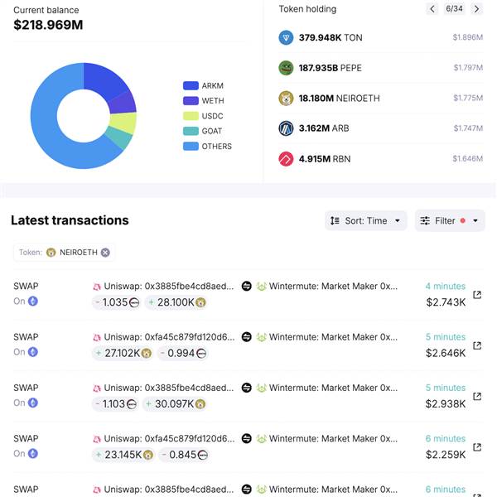Click the +28.100K NEIROETH amount chip
Viewport: 497px width, 497px height.
coord(176,302)
